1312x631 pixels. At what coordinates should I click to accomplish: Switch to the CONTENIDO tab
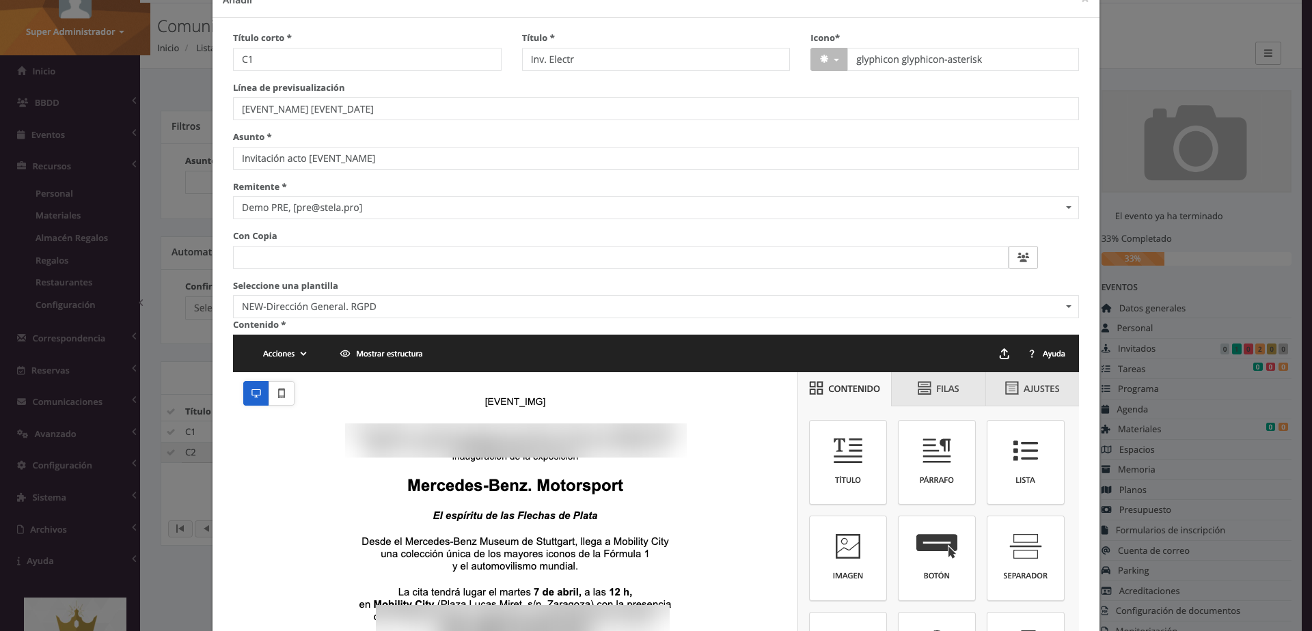845,389
